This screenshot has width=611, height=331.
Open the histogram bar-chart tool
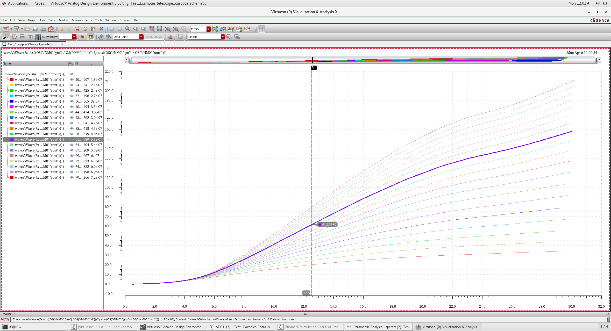[x=170, y=37]
